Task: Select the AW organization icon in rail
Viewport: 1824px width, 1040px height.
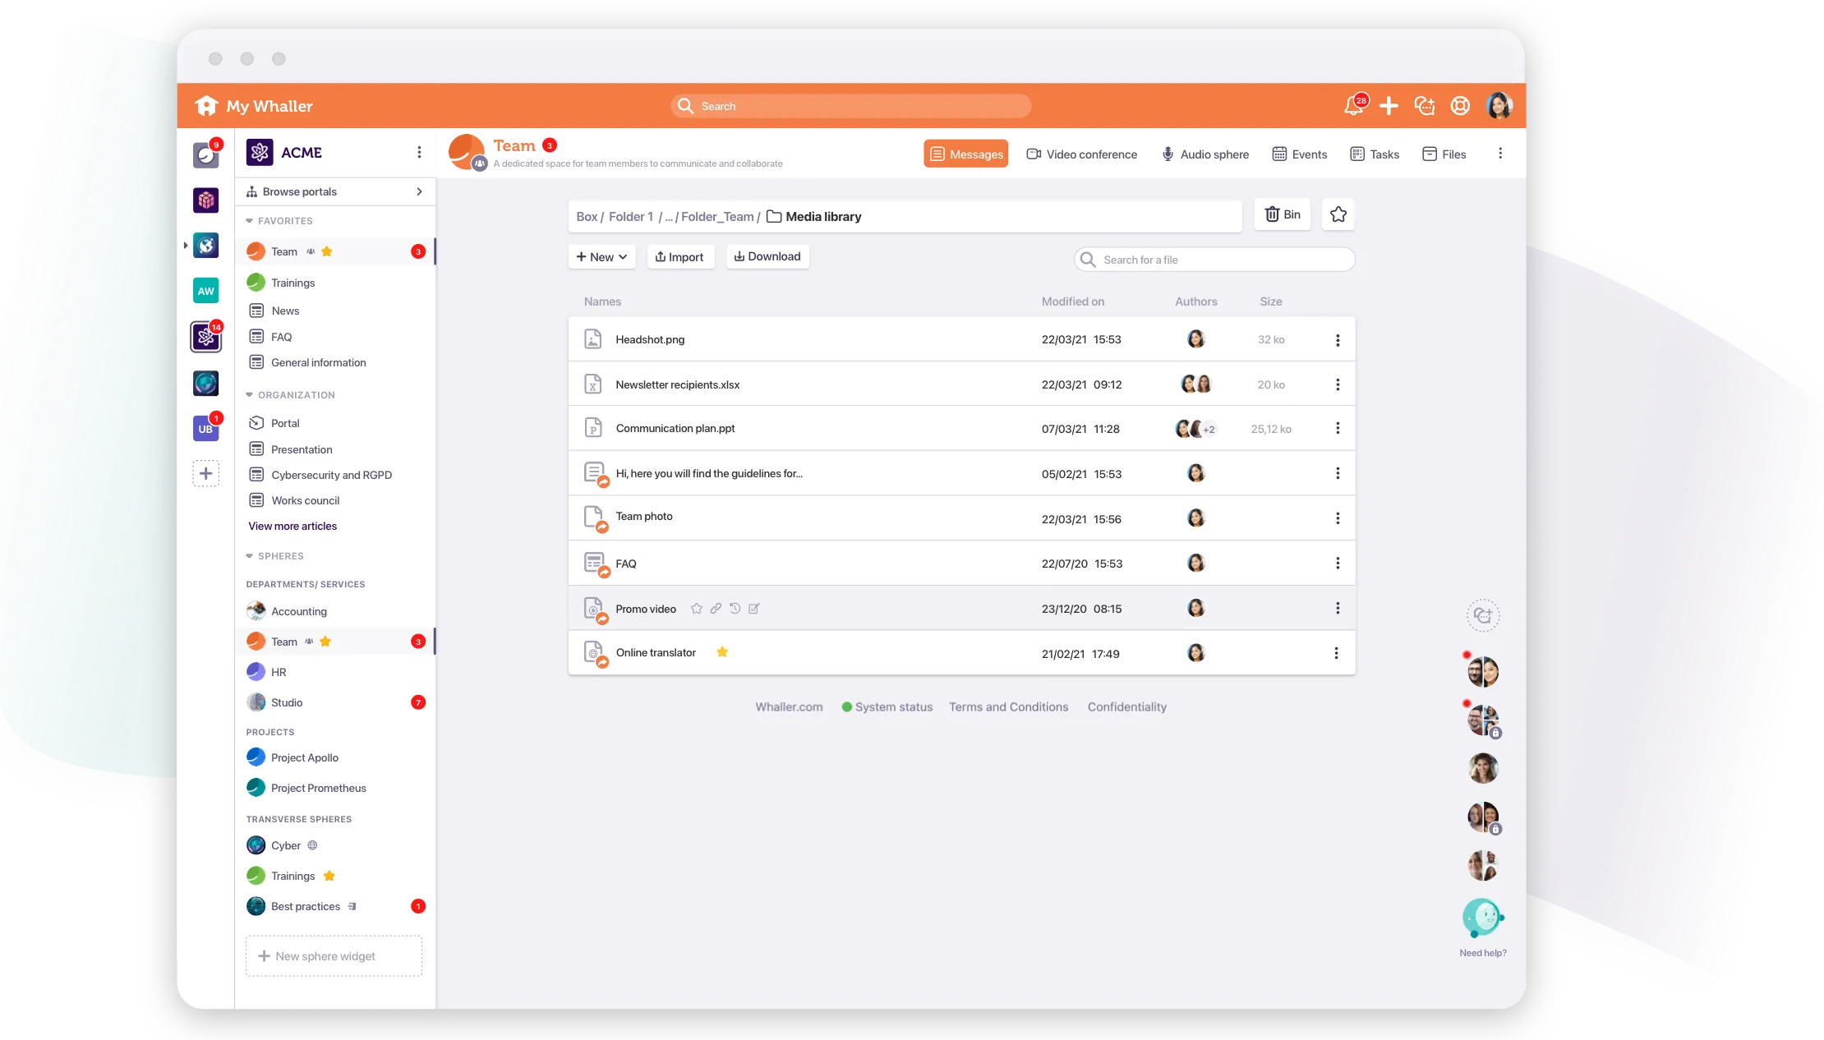Action: [x=205, y=291]
